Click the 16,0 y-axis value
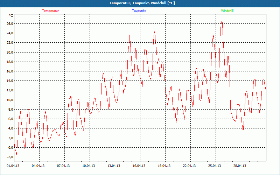Image resolution: width=280 pixels, height=175 pixels. (x=10, y=71)
